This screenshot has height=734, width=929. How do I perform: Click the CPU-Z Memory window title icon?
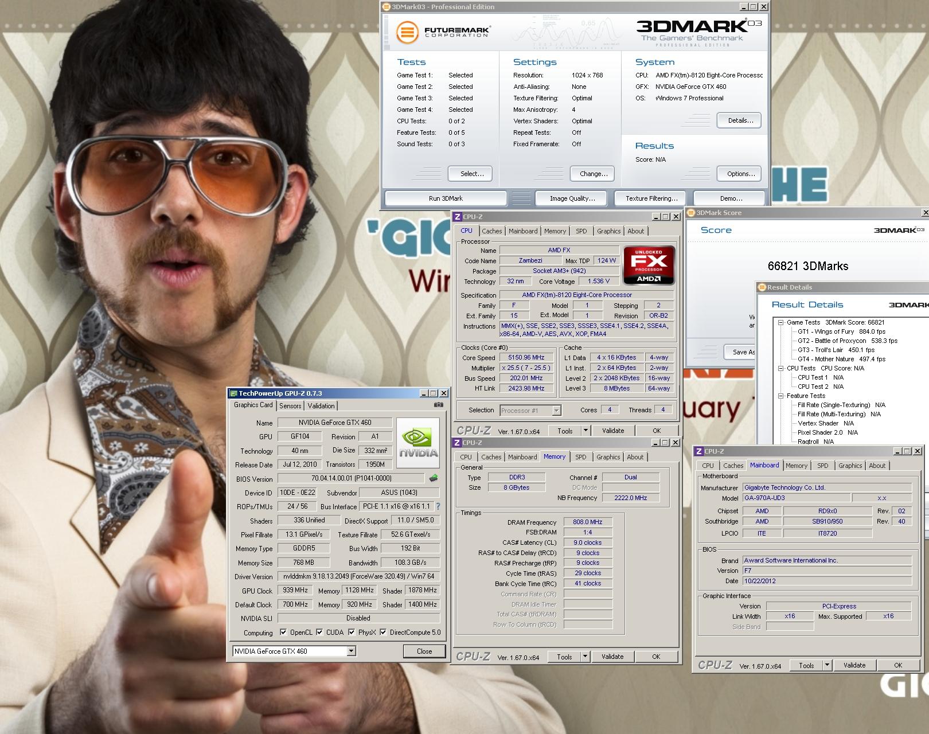457,443
